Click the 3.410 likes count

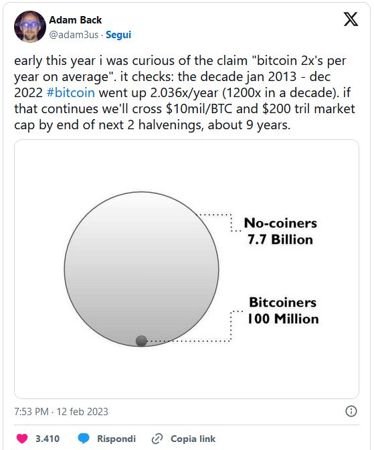click(x=48, y=439)
